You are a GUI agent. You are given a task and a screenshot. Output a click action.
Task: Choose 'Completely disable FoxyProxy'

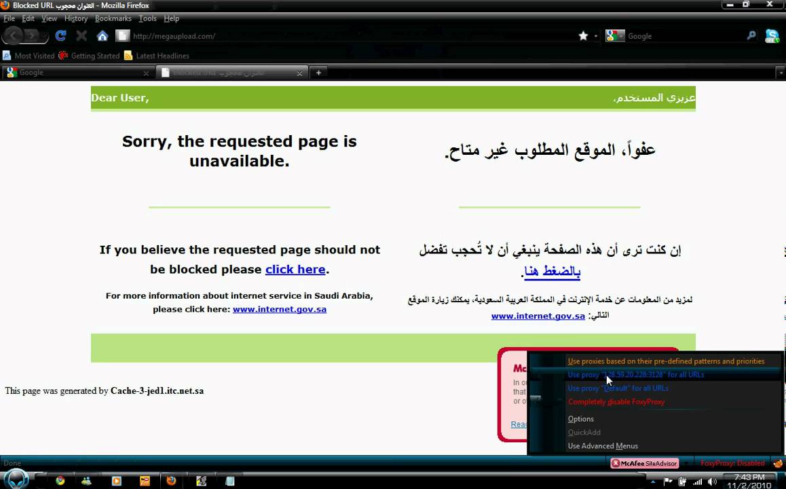pyautogui.click(x=616, y=402)
